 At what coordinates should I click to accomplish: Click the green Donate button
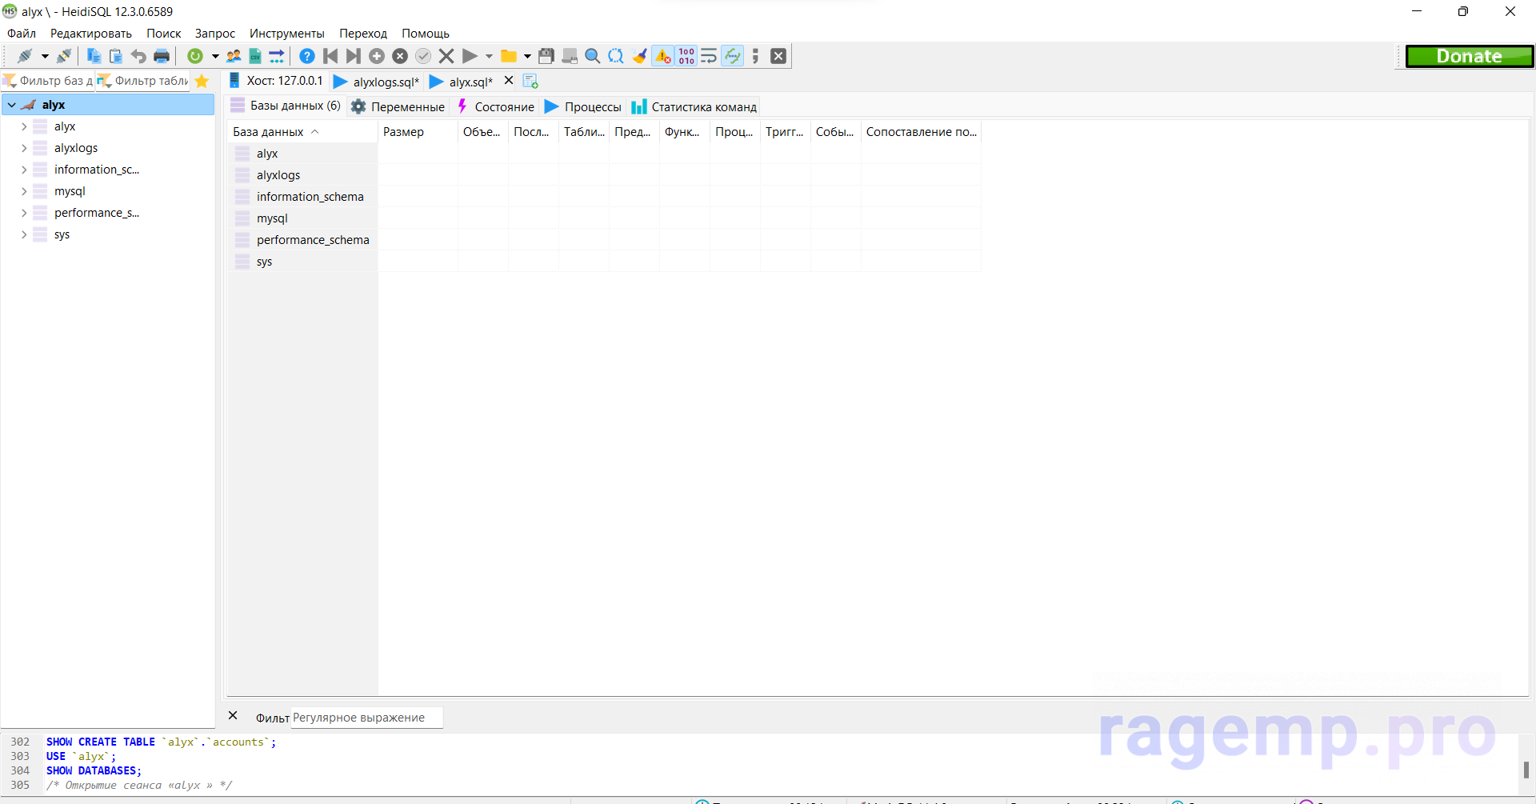point(1469,56)
